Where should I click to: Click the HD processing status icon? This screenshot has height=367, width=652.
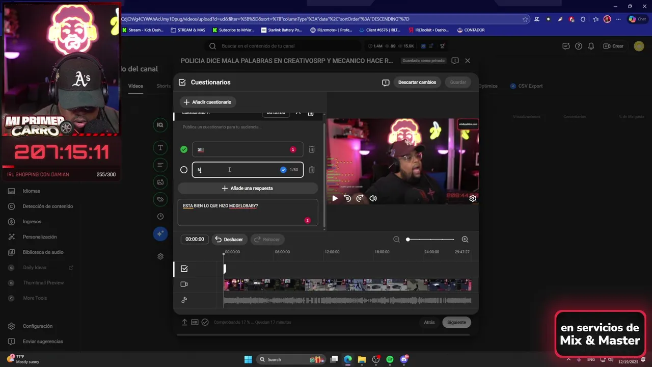pyautogui.click(x=195, y=322)
